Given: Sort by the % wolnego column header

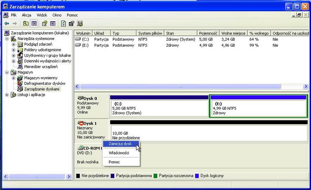Looking at the screenshot, I should pyautogui.click(x=259, y=33).
